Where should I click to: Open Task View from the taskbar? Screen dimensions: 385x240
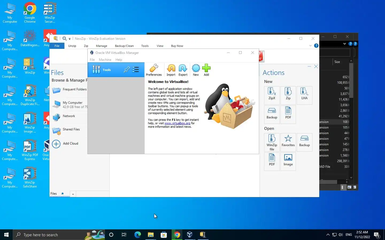pyautogui.click(x=124, y=235)
